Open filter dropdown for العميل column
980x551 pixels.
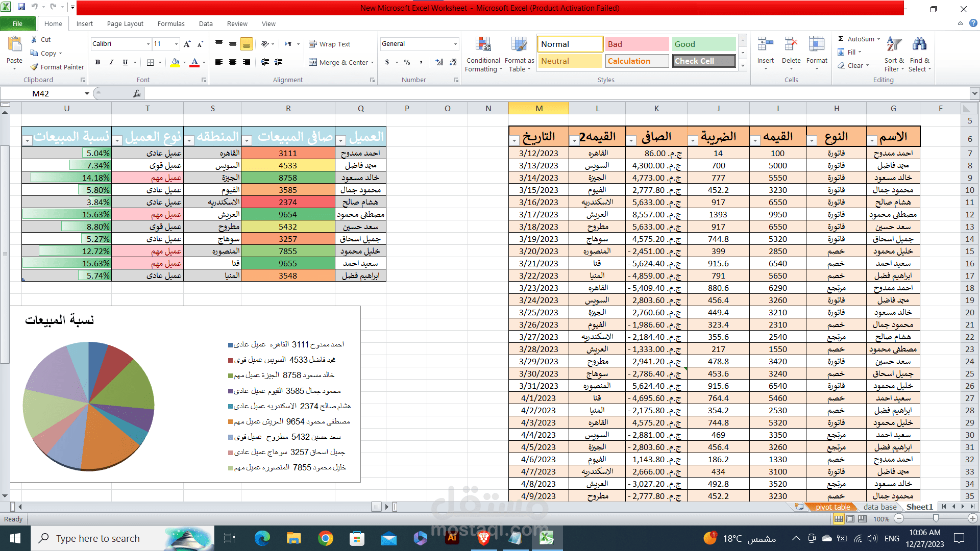(x=341, y=140)
